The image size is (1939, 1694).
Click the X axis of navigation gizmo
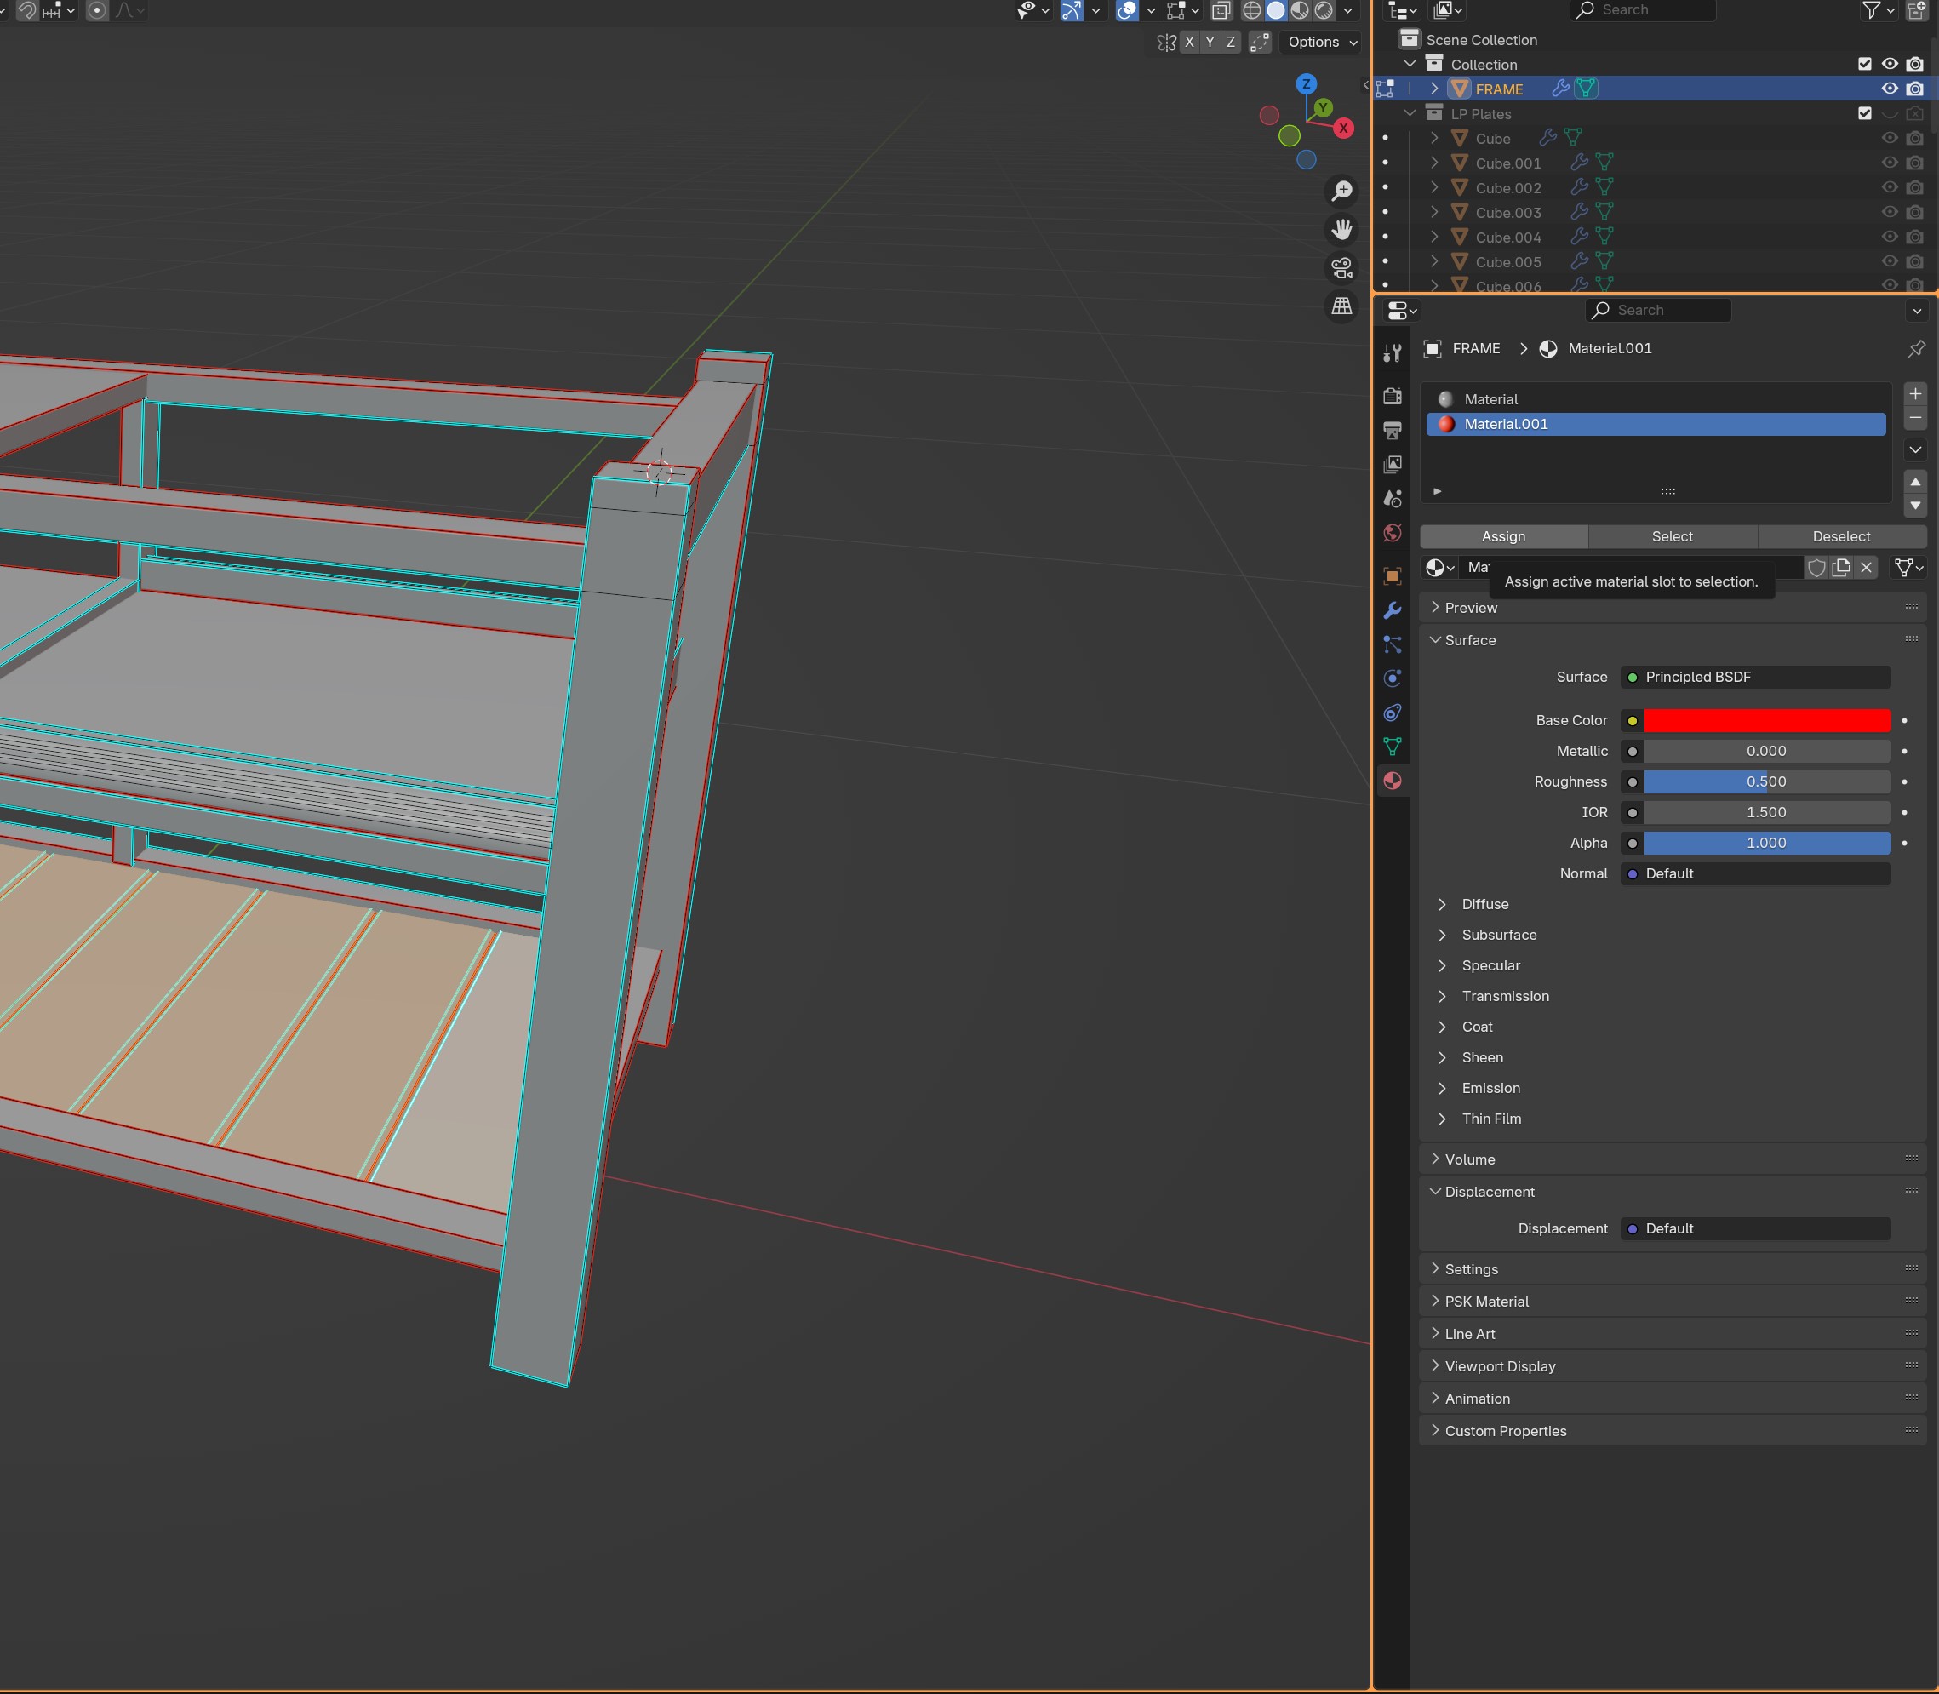point(1343,129)
